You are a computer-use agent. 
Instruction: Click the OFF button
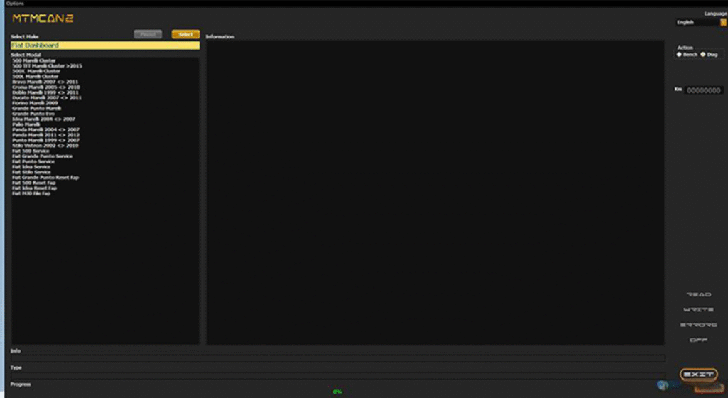pyautogui.click(x=699, y=340)
